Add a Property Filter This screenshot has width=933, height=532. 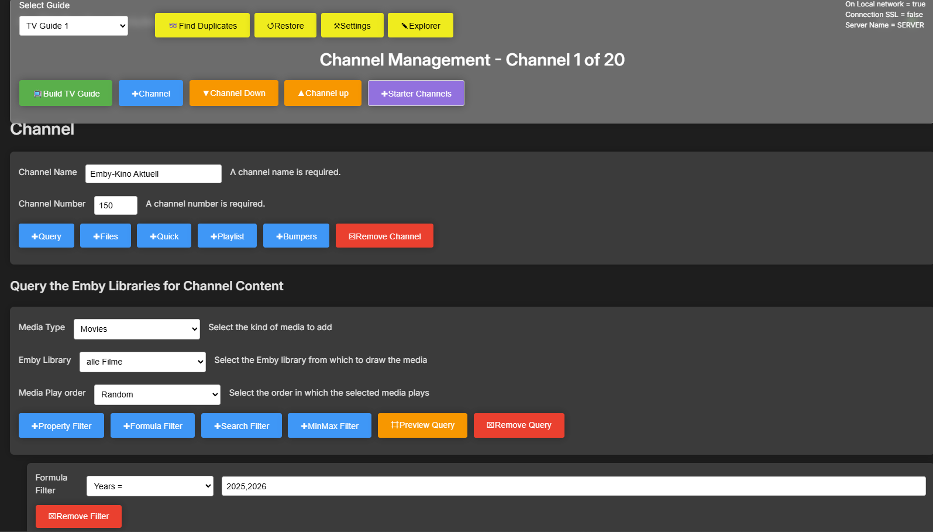[61, 425]
